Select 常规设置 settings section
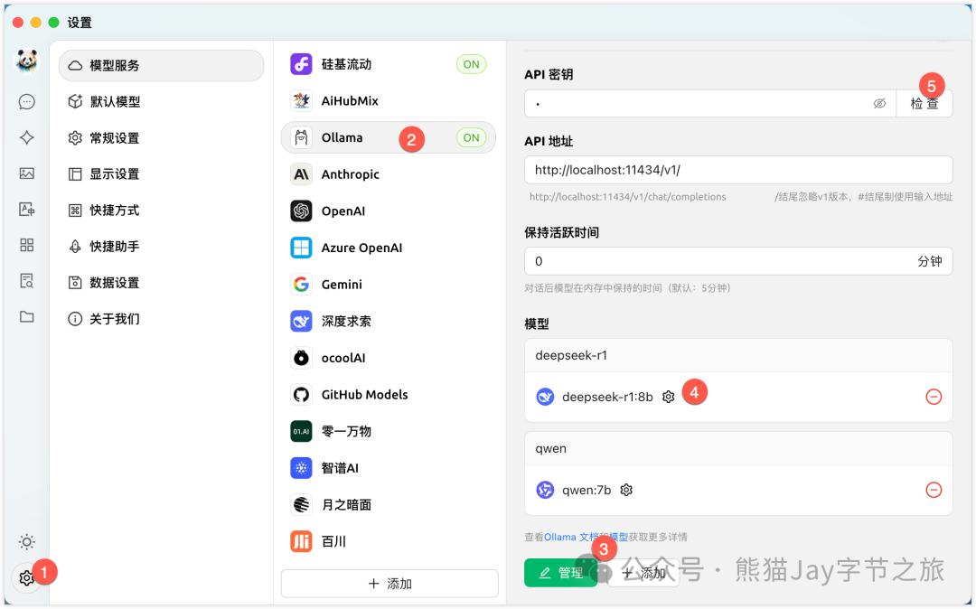This screenshot has width=976, height=609. pos(161,138)
